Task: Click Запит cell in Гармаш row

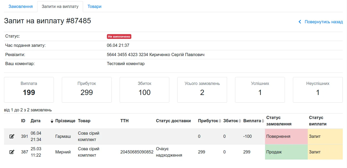Action: pyautogui.click(x=325, y=137)
